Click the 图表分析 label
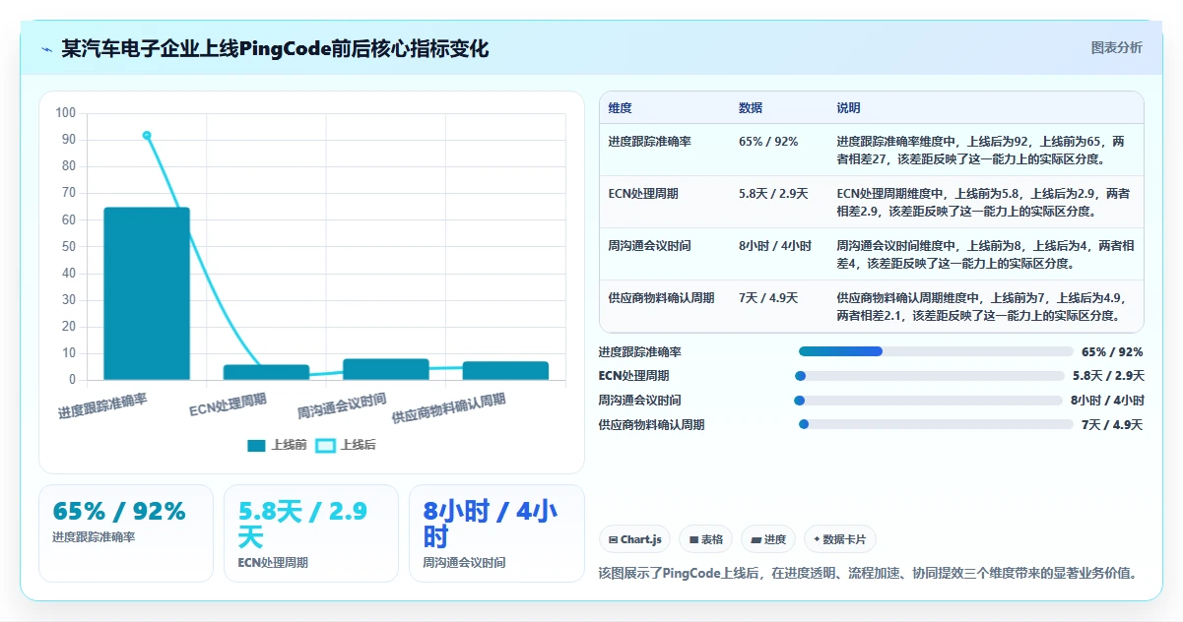Viewport: 1183px width, 622px height. pyautogui.click(x=1117, y=47)
